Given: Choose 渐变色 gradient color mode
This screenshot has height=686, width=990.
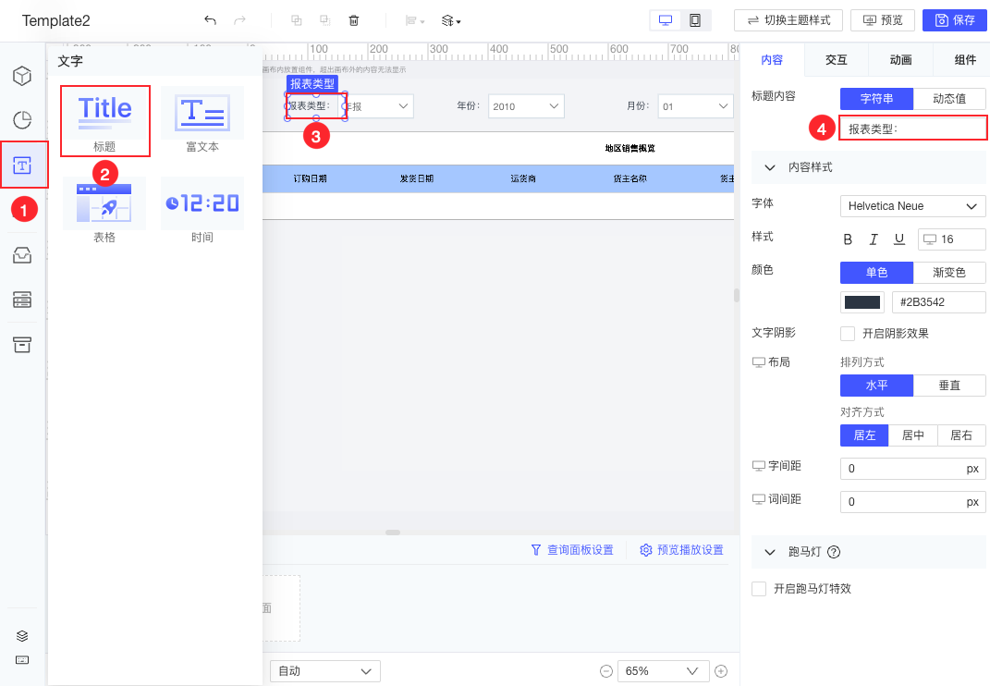Looking at the screenshot, I should [x=949, y=272].
